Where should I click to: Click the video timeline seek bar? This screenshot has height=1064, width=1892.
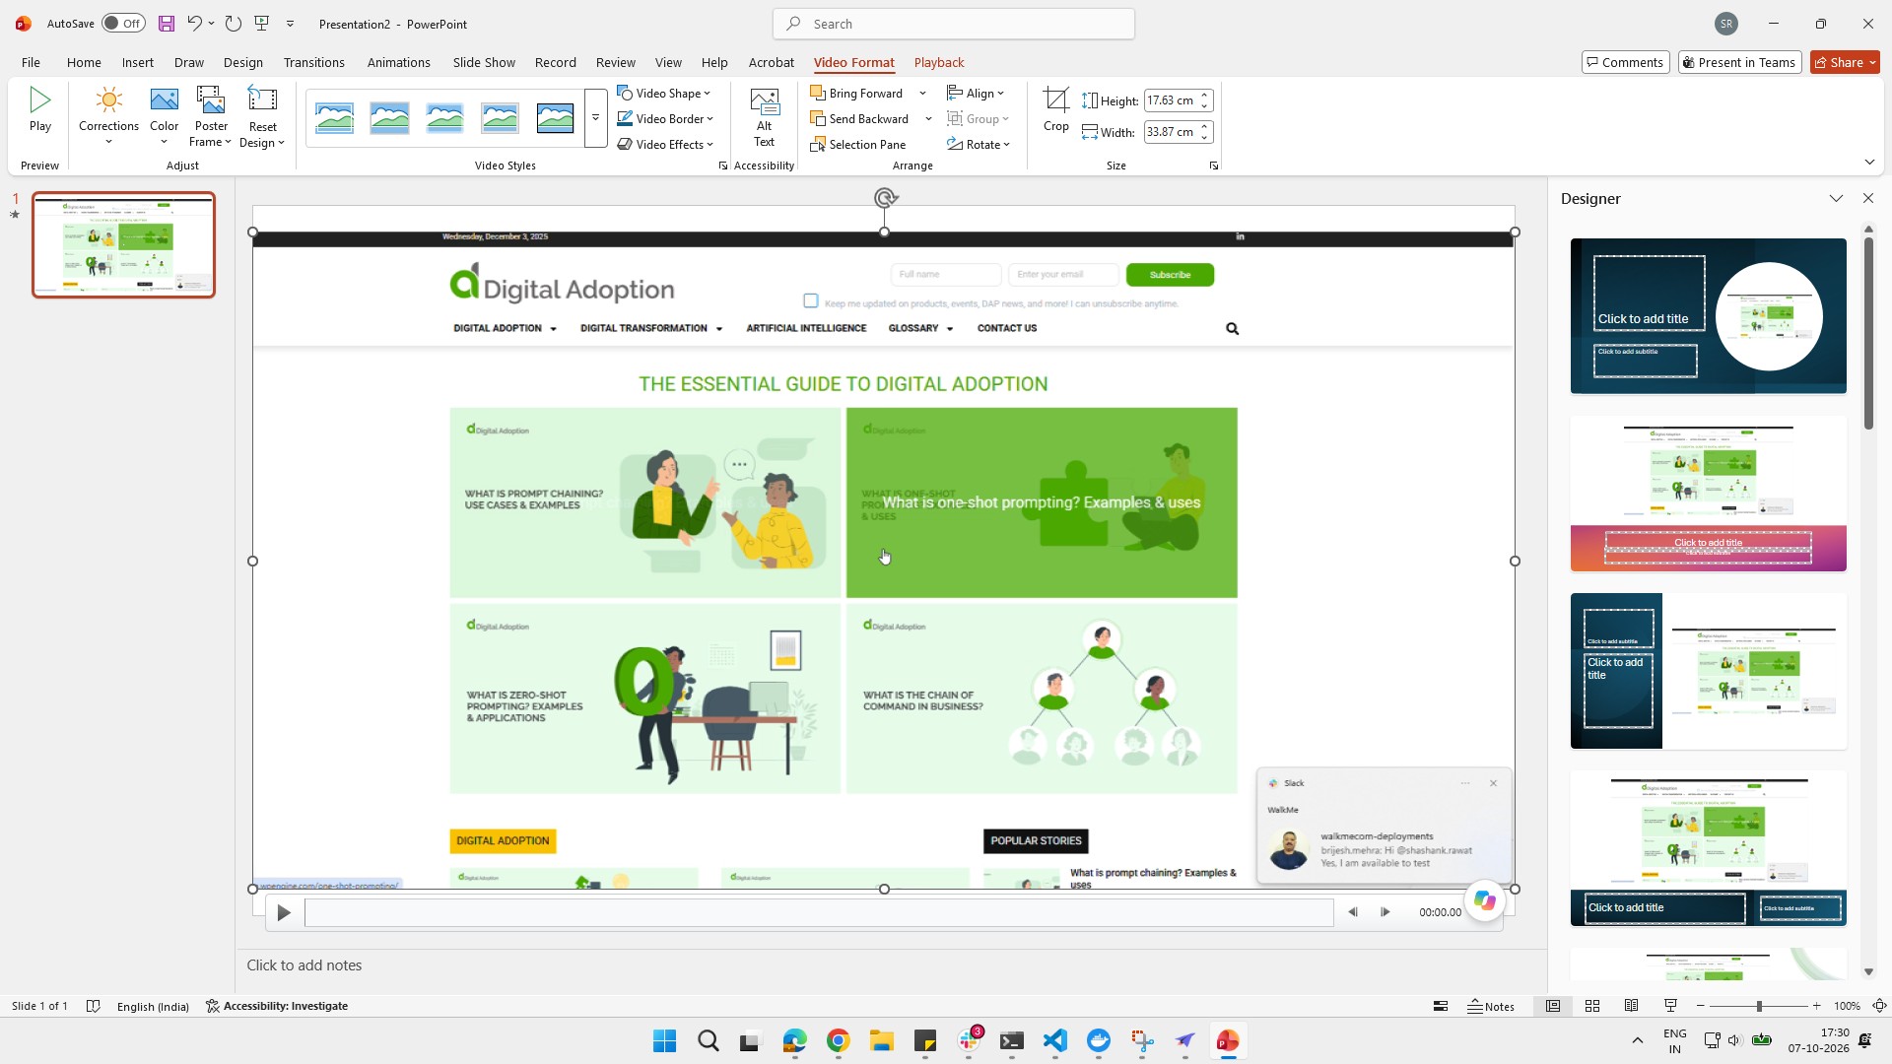tap(819, 912)
